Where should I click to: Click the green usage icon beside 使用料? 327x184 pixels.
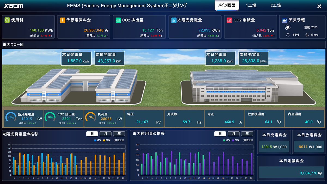point(7,20)
